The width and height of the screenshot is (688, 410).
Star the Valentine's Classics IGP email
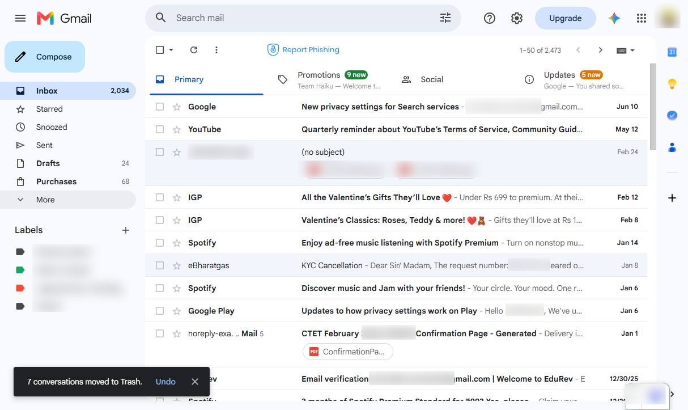pyautogui.click(x=177, y=220)
